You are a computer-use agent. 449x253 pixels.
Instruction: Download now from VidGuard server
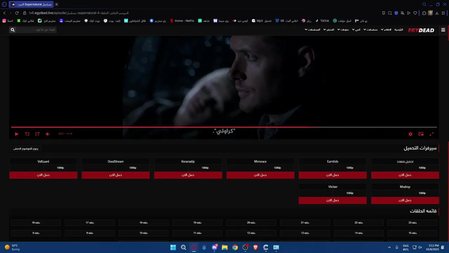point(43,175)
